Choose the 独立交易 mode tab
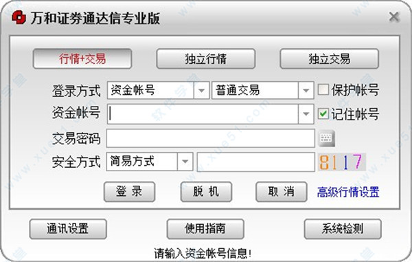 [329, 58]
